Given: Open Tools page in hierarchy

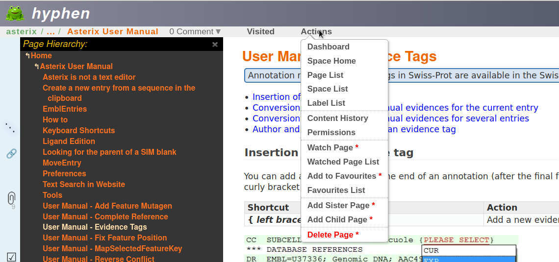Looking at the screenshot, I should [52, 195].
